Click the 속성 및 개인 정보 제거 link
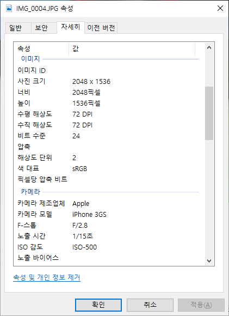 47,277
